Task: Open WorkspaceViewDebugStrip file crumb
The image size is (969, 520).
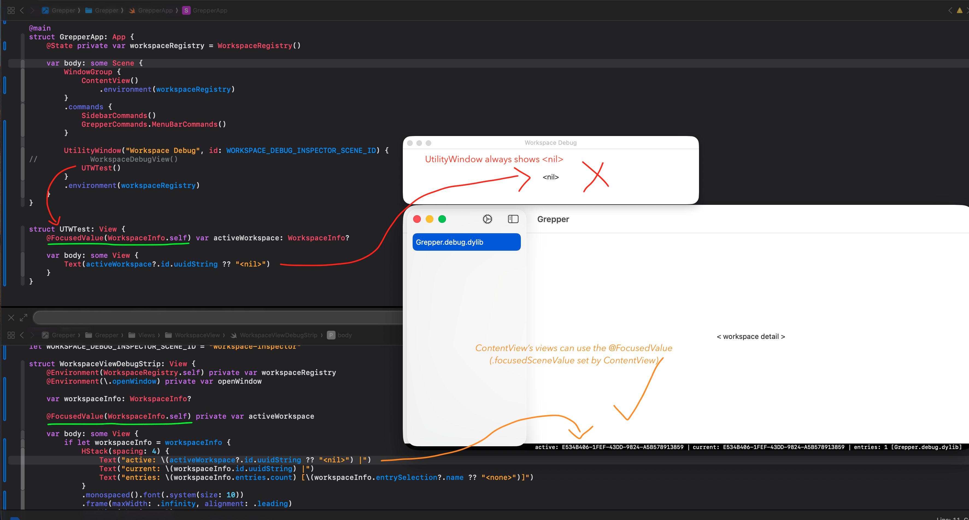Action: click(274, 335)
